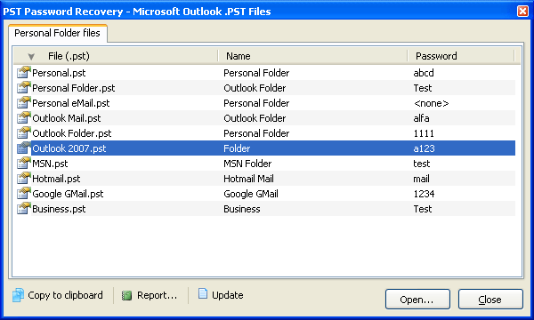This screenshot has height=320, width=534.
Task: Click the Hotmail Mail name cell
Action: (x=248, y=179)
